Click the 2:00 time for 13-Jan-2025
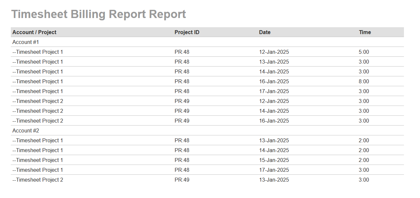The image size is (420, 198). [364, 140]
